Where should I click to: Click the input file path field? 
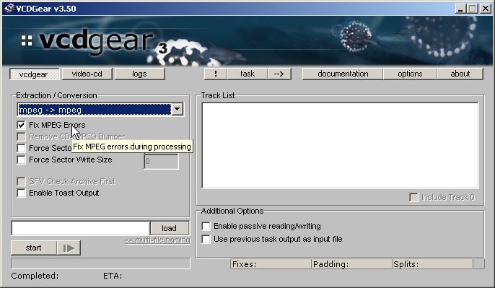tap(81, 228)
